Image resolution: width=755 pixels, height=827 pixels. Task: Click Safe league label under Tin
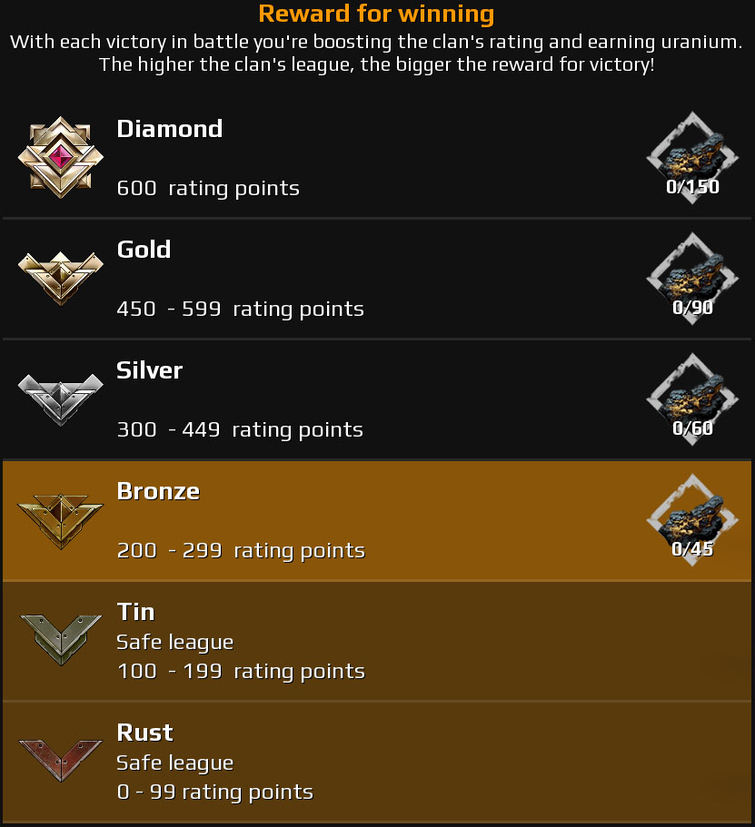tap(174, 642)
